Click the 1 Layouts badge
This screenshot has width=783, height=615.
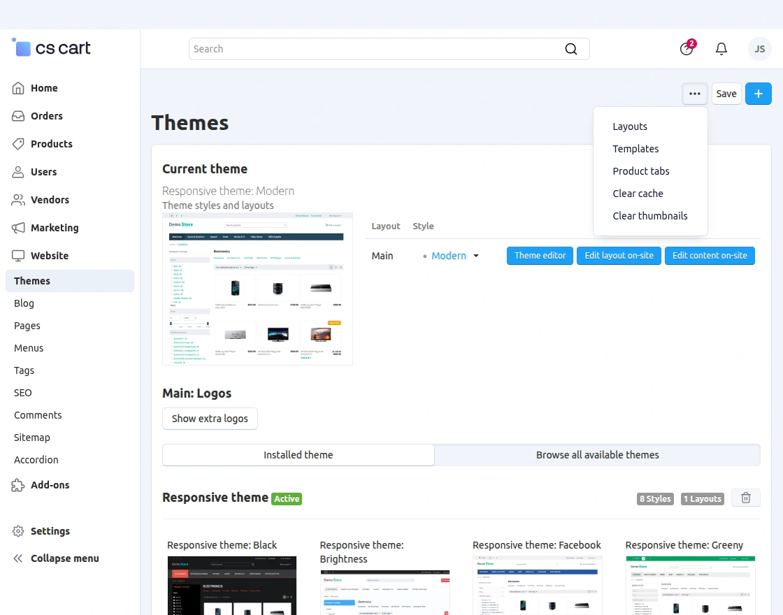coord(702,499)
